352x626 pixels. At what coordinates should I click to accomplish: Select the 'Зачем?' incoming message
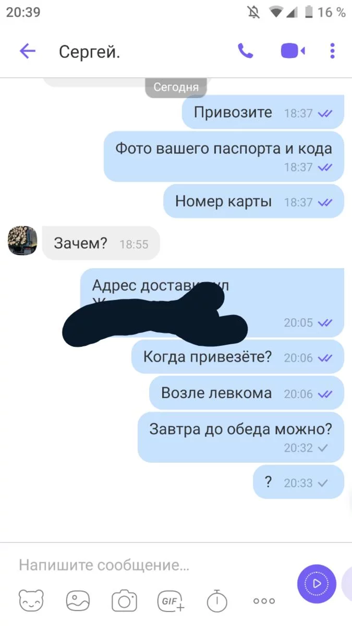[101, 243]
